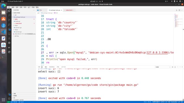Show Applications grid in dock
The image size is (184, 103).
3,100
